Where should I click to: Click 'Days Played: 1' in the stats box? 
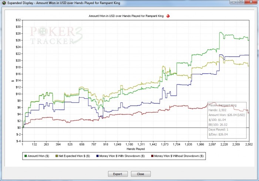point(218,130)
